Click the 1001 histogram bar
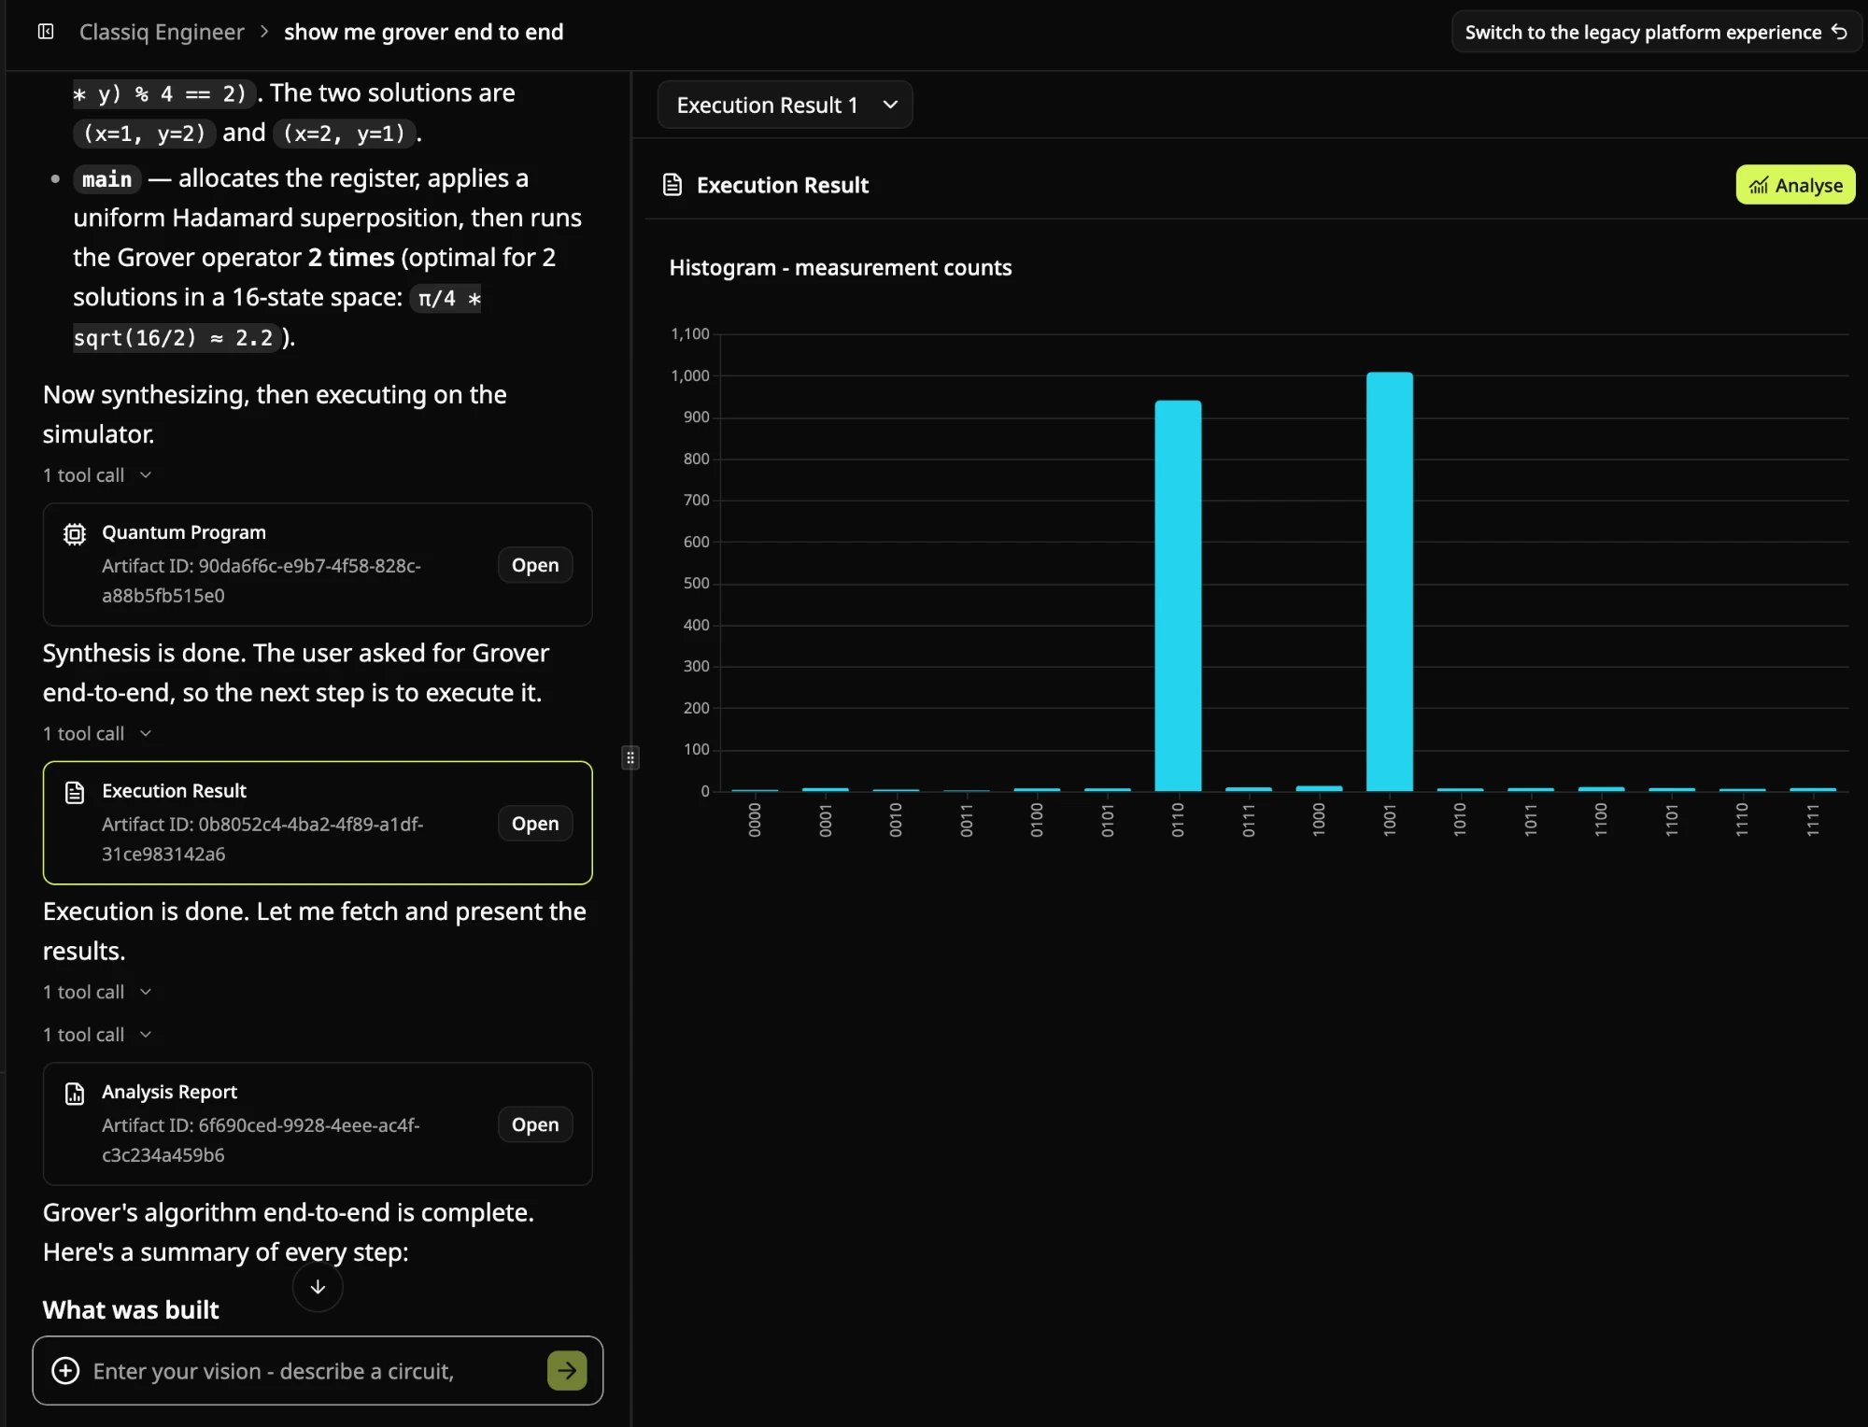This screenshot has height=1427, width=1868. pyautogui.click(x=1390, y=582)
